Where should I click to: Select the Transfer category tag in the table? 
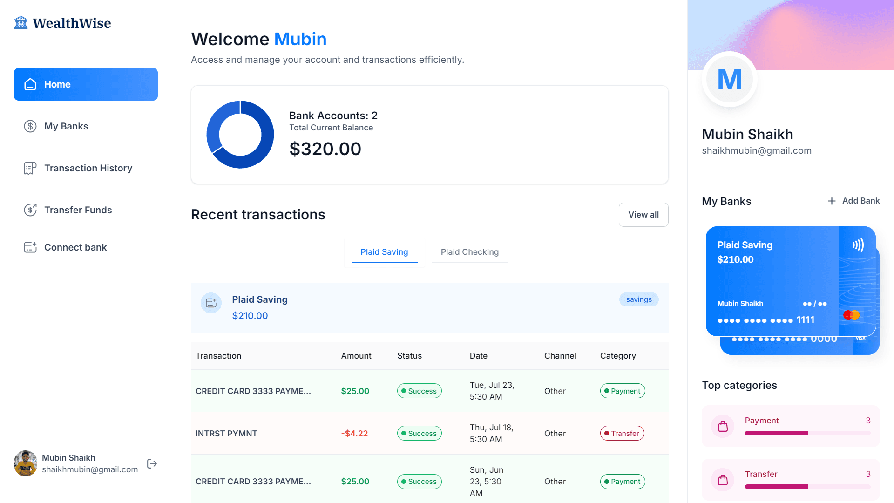click(622, 433)
